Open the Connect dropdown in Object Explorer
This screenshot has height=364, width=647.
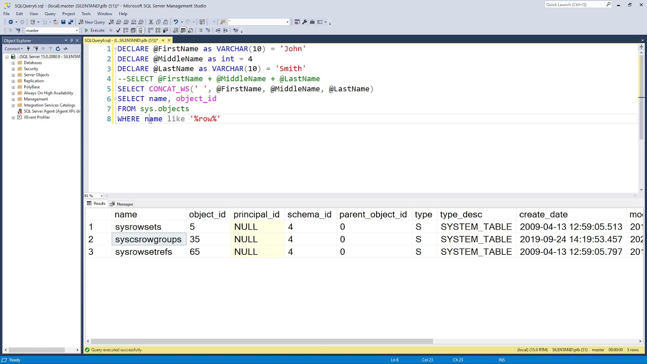click(15, 49)
